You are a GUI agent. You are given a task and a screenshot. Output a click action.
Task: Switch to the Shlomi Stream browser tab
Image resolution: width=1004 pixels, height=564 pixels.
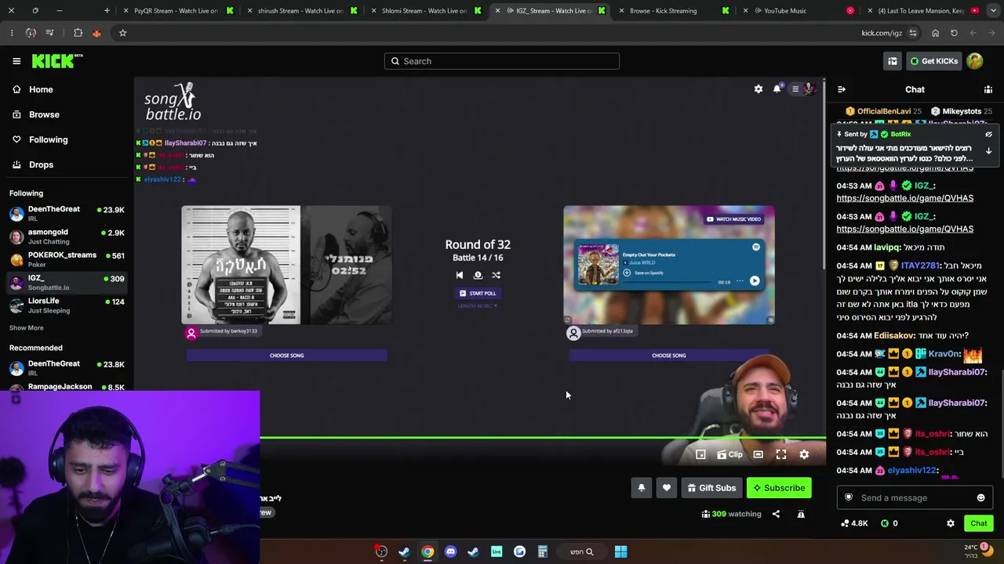(x=424, y=11)
